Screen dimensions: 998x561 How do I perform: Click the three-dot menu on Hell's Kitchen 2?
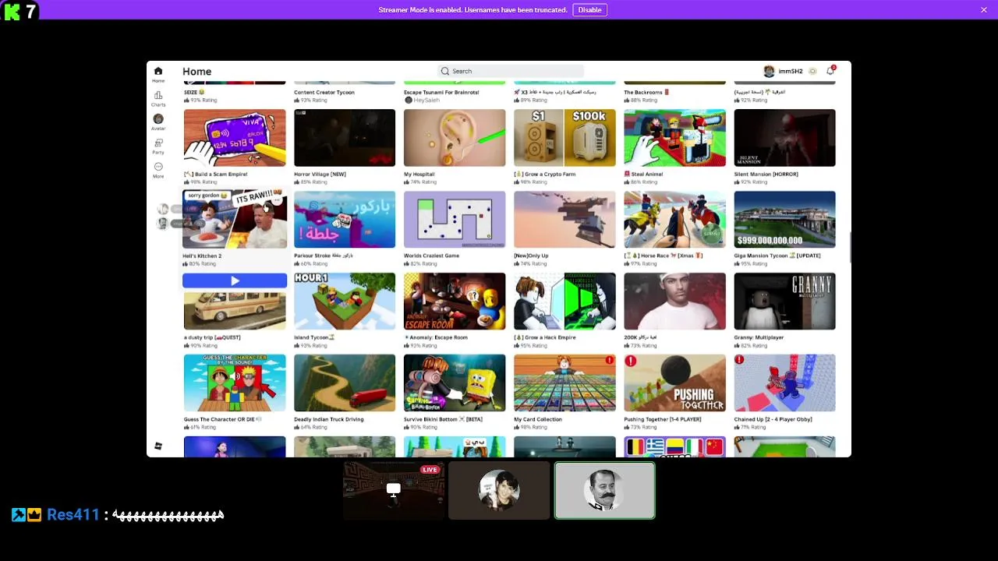(x=277, y=200)
